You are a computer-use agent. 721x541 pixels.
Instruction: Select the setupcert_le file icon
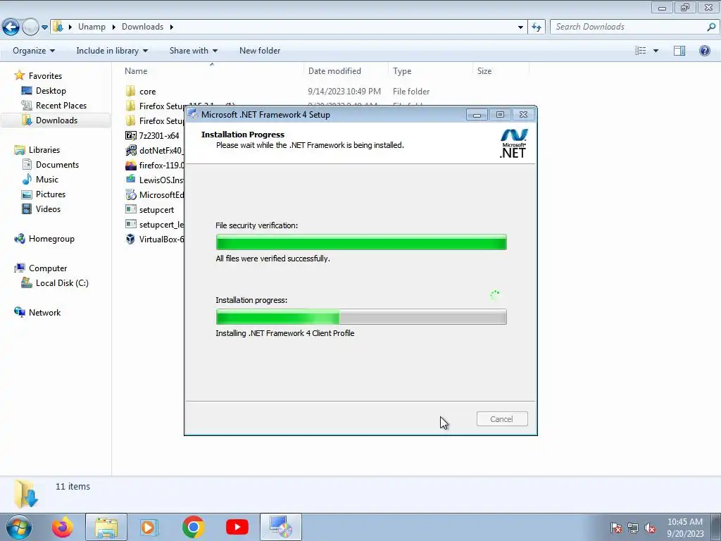click(x=130, y=224)
